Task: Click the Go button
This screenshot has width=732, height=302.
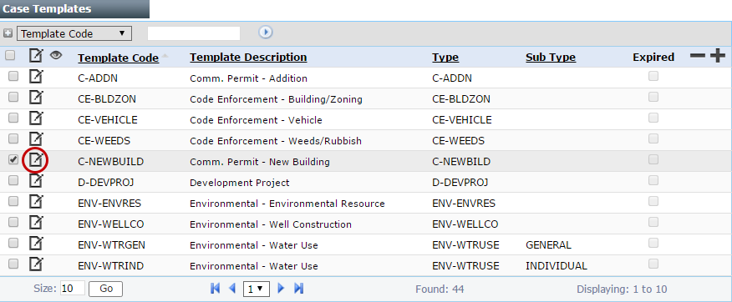Action: coord(106,289)
